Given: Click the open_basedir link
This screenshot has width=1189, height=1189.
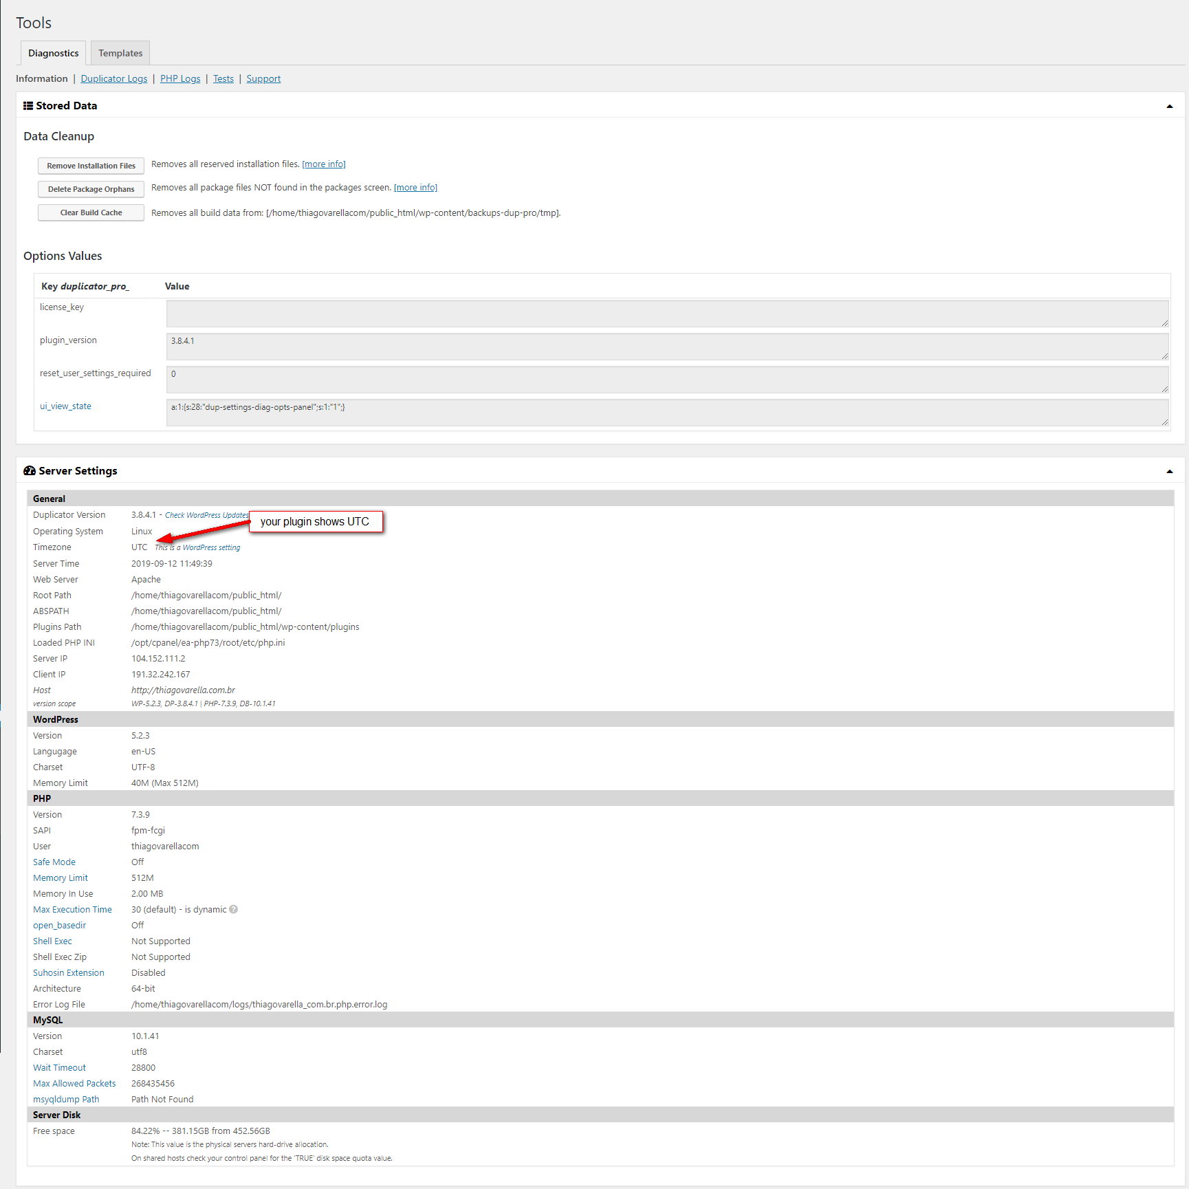Looking at the screenshot, I should coord(60,926).
